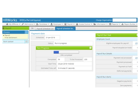Click the Payroll calculator icon in menu bar

66,24
